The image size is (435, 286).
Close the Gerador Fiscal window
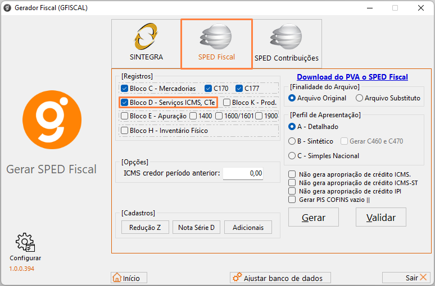coord(421,8)
